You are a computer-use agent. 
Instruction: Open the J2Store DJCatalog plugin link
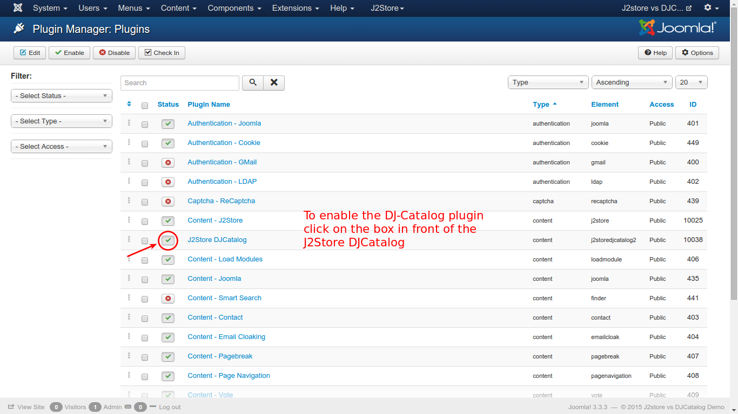(x=217, y=240)
